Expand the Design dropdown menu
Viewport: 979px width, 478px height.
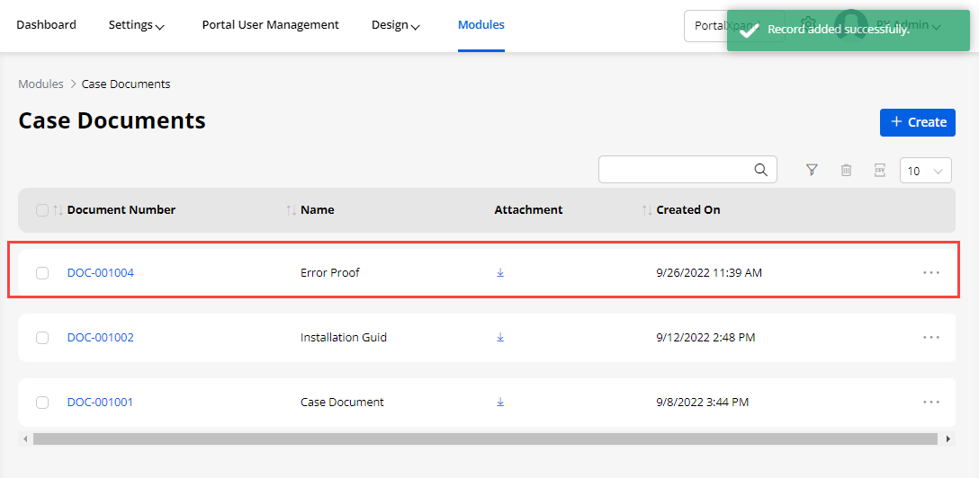coord(396,25)
